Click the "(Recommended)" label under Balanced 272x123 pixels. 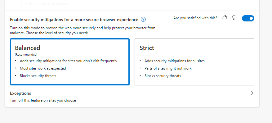(x=26, y=55)
